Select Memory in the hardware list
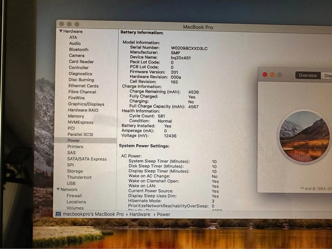The width and height of the screenshot is (332, 249). point(76,116)
